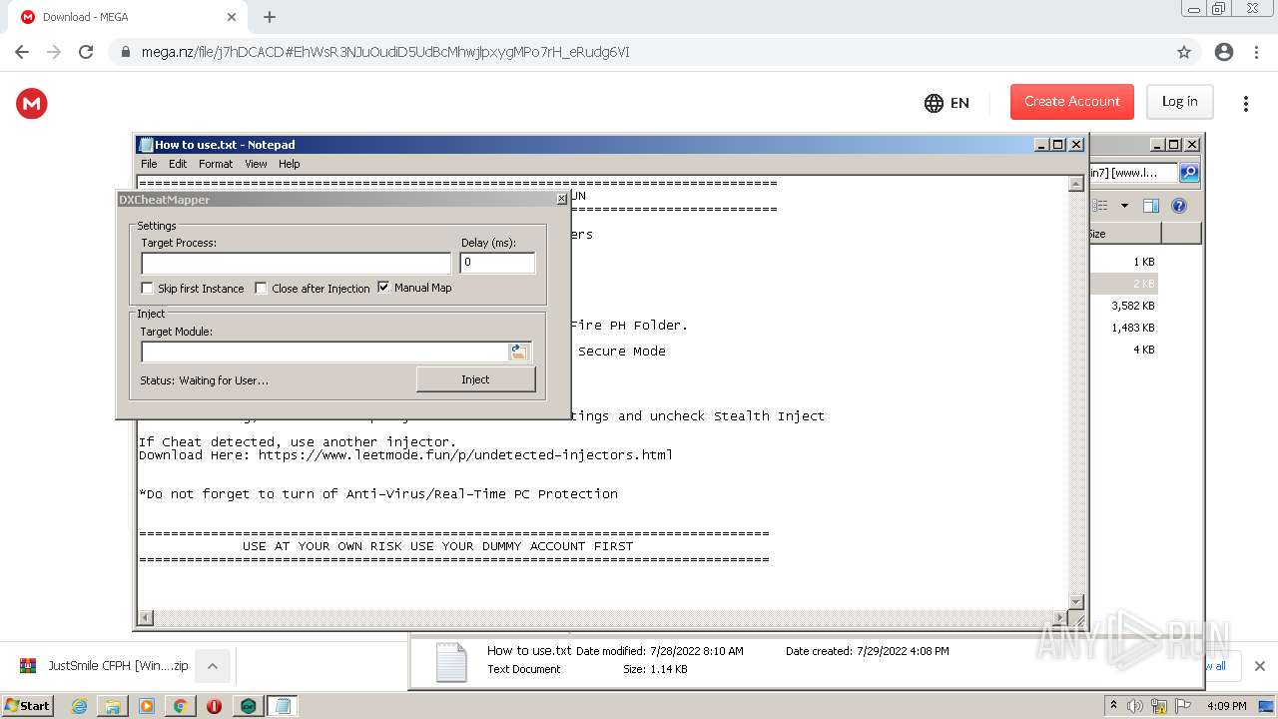Open Notepad Help menu

coord(289,164)
